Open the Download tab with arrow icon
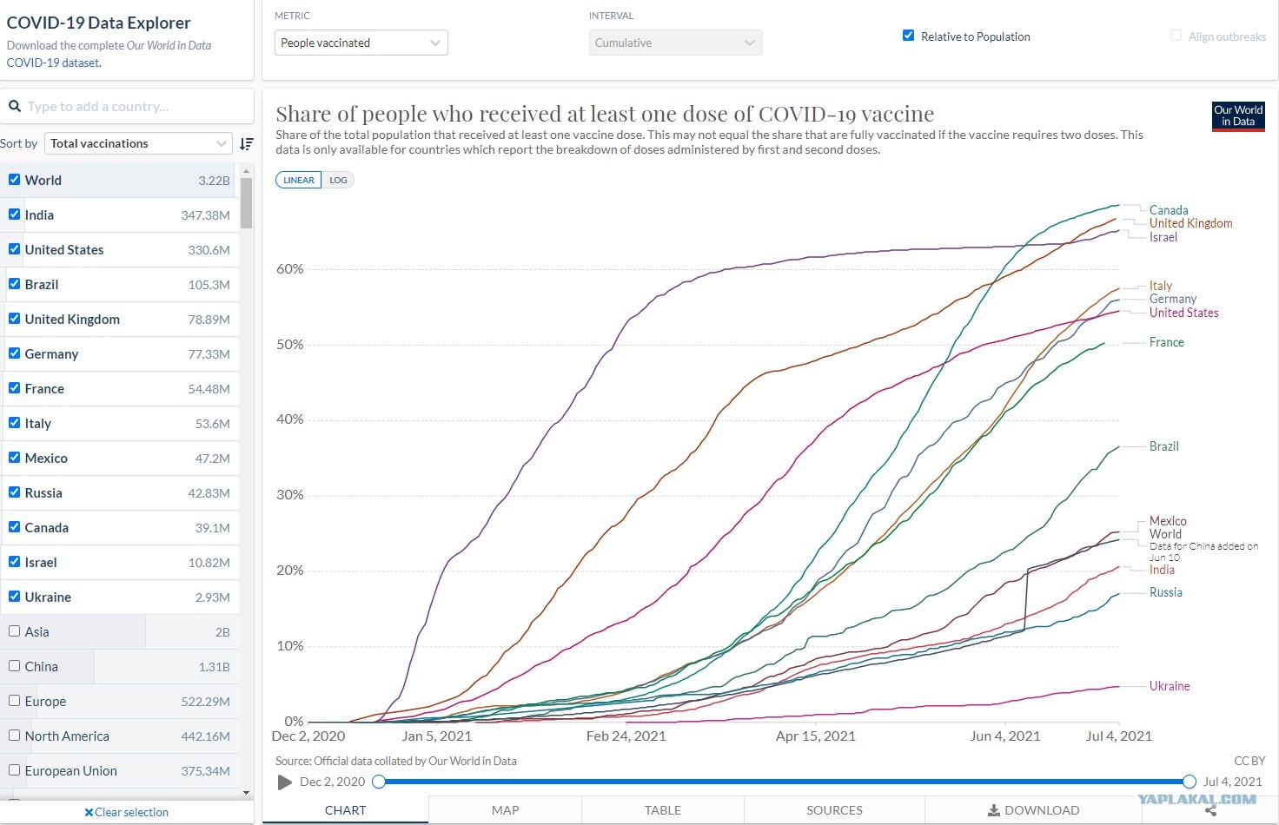1279x825 pixels. click(1032, 810)
